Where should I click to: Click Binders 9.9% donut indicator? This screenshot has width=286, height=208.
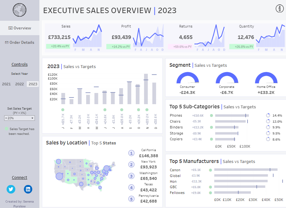268,127
